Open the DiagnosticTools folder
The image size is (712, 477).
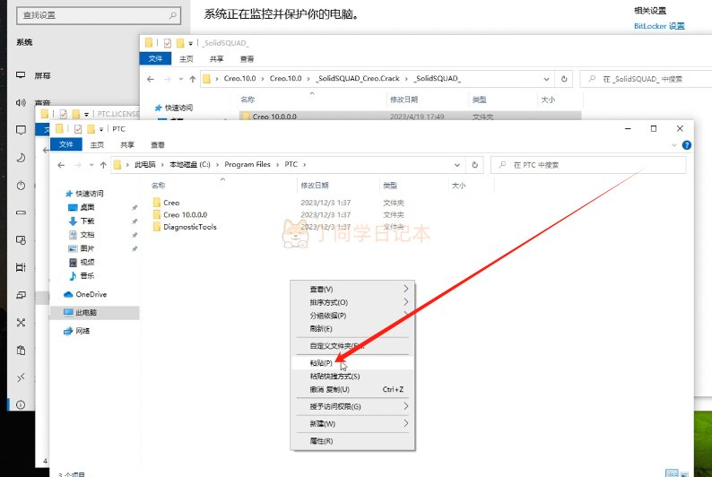point(189,227)
